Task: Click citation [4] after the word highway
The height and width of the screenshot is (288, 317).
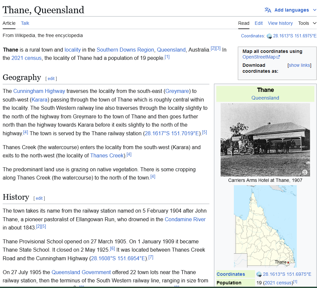Action: click(x=26, y=132)
